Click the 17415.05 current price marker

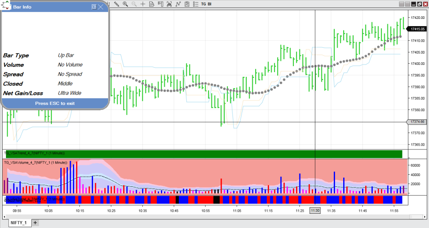point(417,29)
